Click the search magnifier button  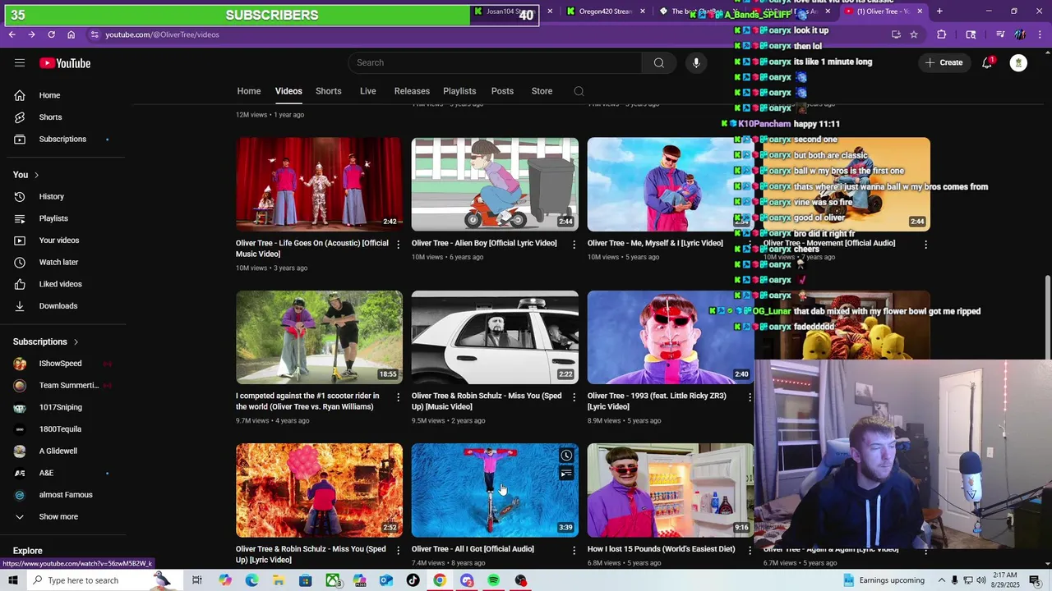click(659, 62)
